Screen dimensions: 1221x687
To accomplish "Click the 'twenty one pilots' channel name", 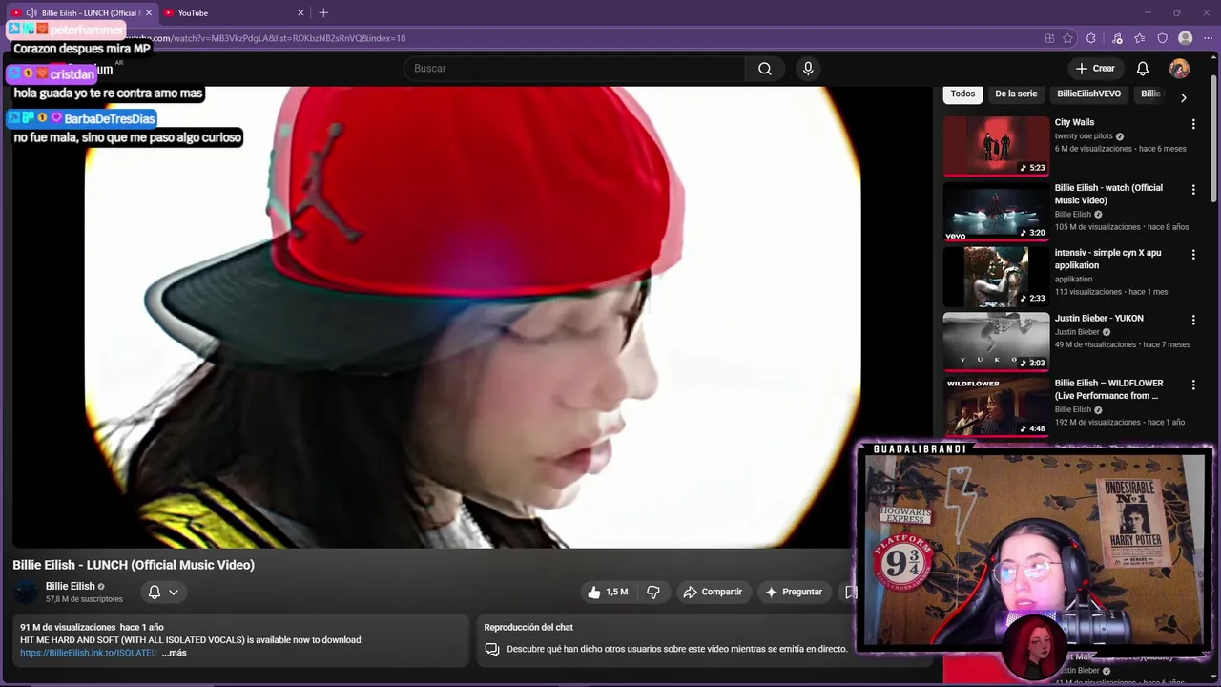I will click(x=1084, y=136).
